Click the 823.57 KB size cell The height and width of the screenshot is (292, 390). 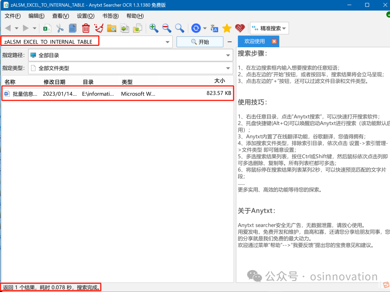[x=219, y=93]
